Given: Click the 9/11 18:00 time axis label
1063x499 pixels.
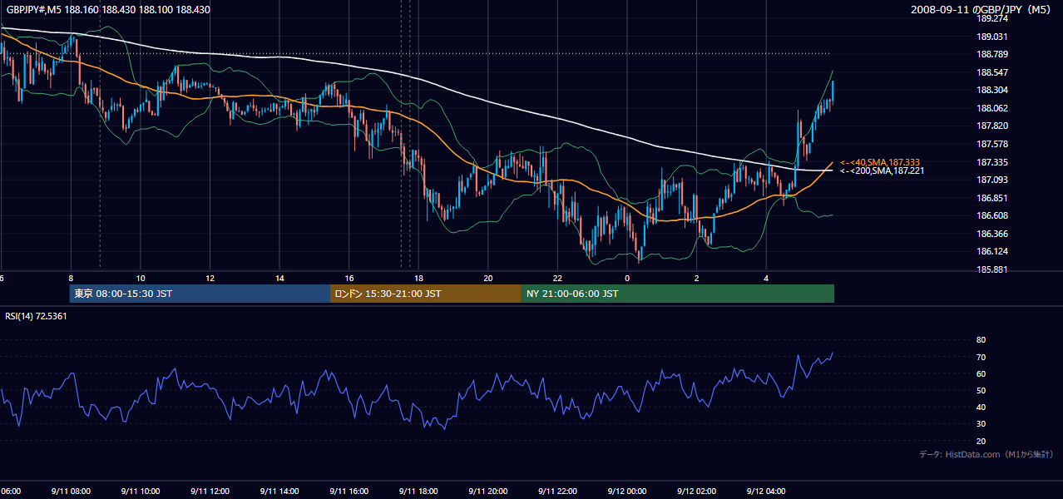Looking at the screenshot, I should click(418, 491).
